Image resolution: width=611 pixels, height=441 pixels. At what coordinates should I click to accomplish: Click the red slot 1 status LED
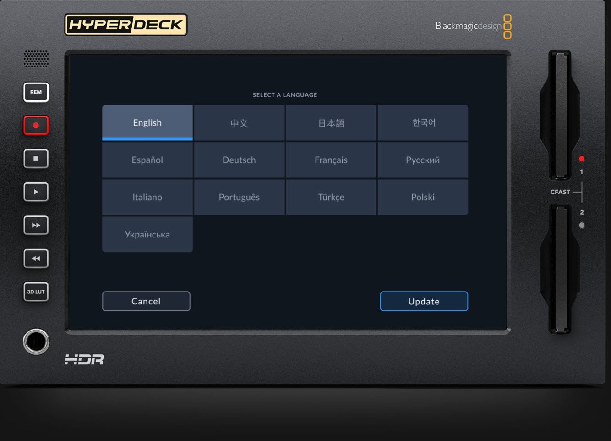coord(582,159)
